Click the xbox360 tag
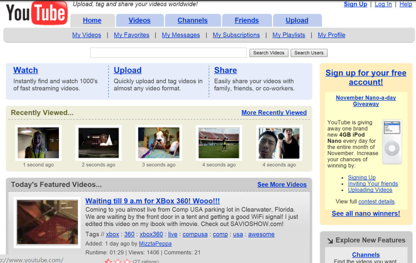Screen dimensions: 416x263 (151, 234)
